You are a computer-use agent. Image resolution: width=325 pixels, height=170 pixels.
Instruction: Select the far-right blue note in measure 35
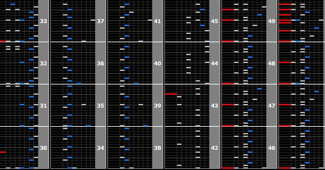pyautogui.click(x=88, y=126)
